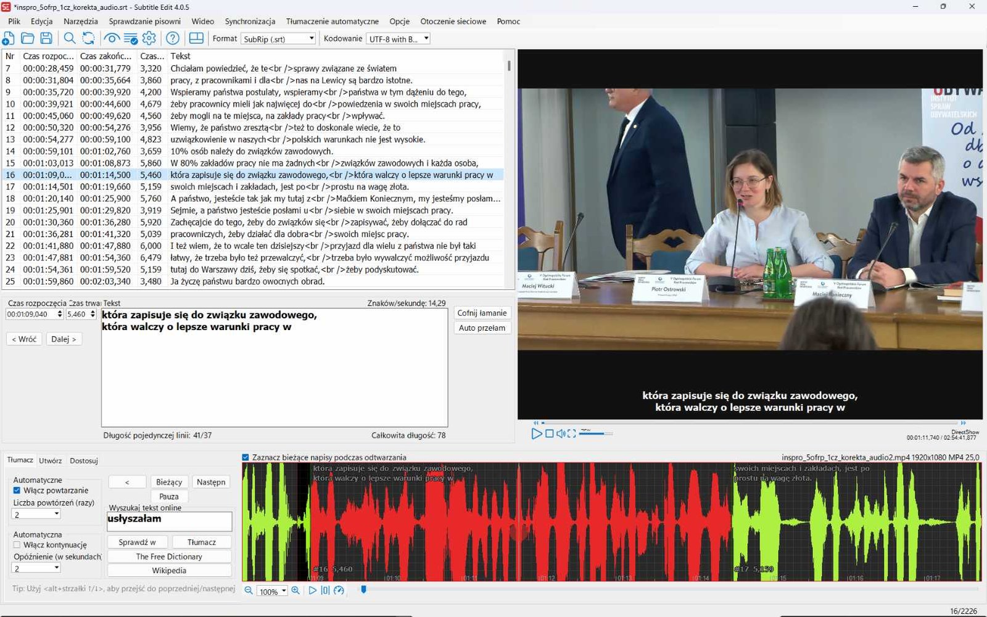Save the subtitle with floppy icon

tap(46, 38)
